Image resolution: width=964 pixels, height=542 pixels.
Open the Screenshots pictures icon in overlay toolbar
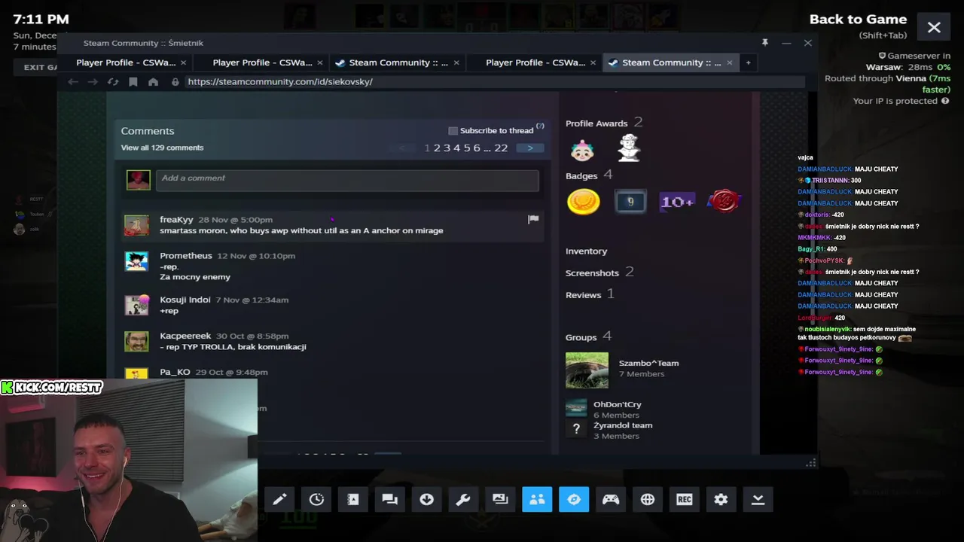500,499
